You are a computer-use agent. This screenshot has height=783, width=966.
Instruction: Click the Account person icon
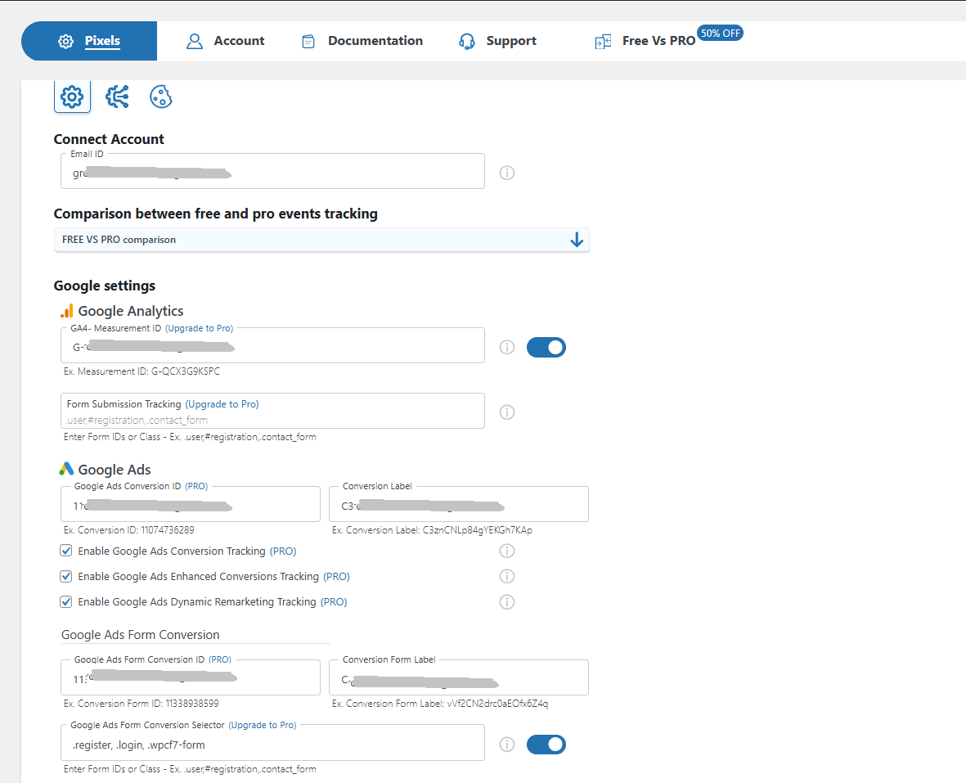tap(195, 41)
